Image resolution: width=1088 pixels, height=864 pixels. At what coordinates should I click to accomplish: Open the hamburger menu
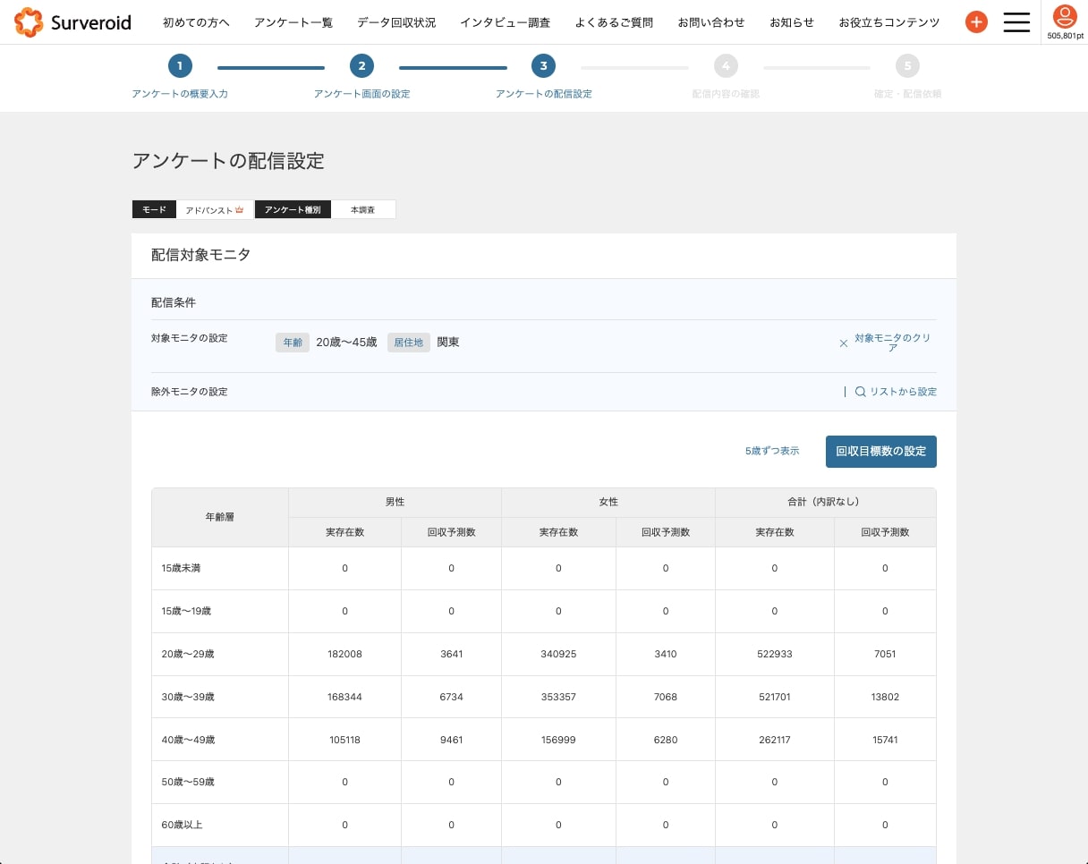[1016, 22]
